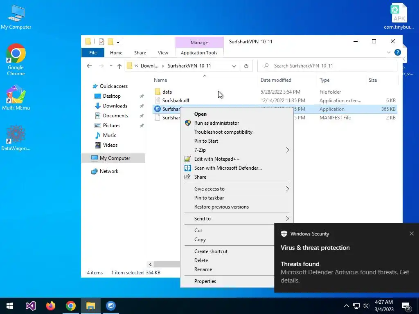Refresh the current folder view
Screen dimensions: 419x314
[x=246, y=66]
